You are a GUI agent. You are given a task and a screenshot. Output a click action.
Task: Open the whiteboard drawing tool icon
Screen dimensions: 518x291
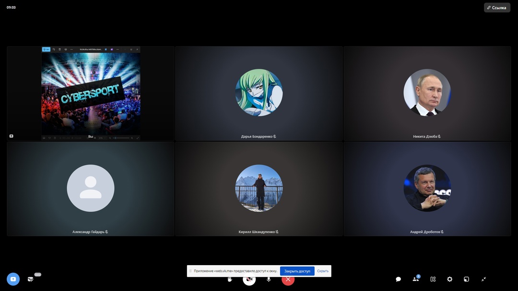31,279
